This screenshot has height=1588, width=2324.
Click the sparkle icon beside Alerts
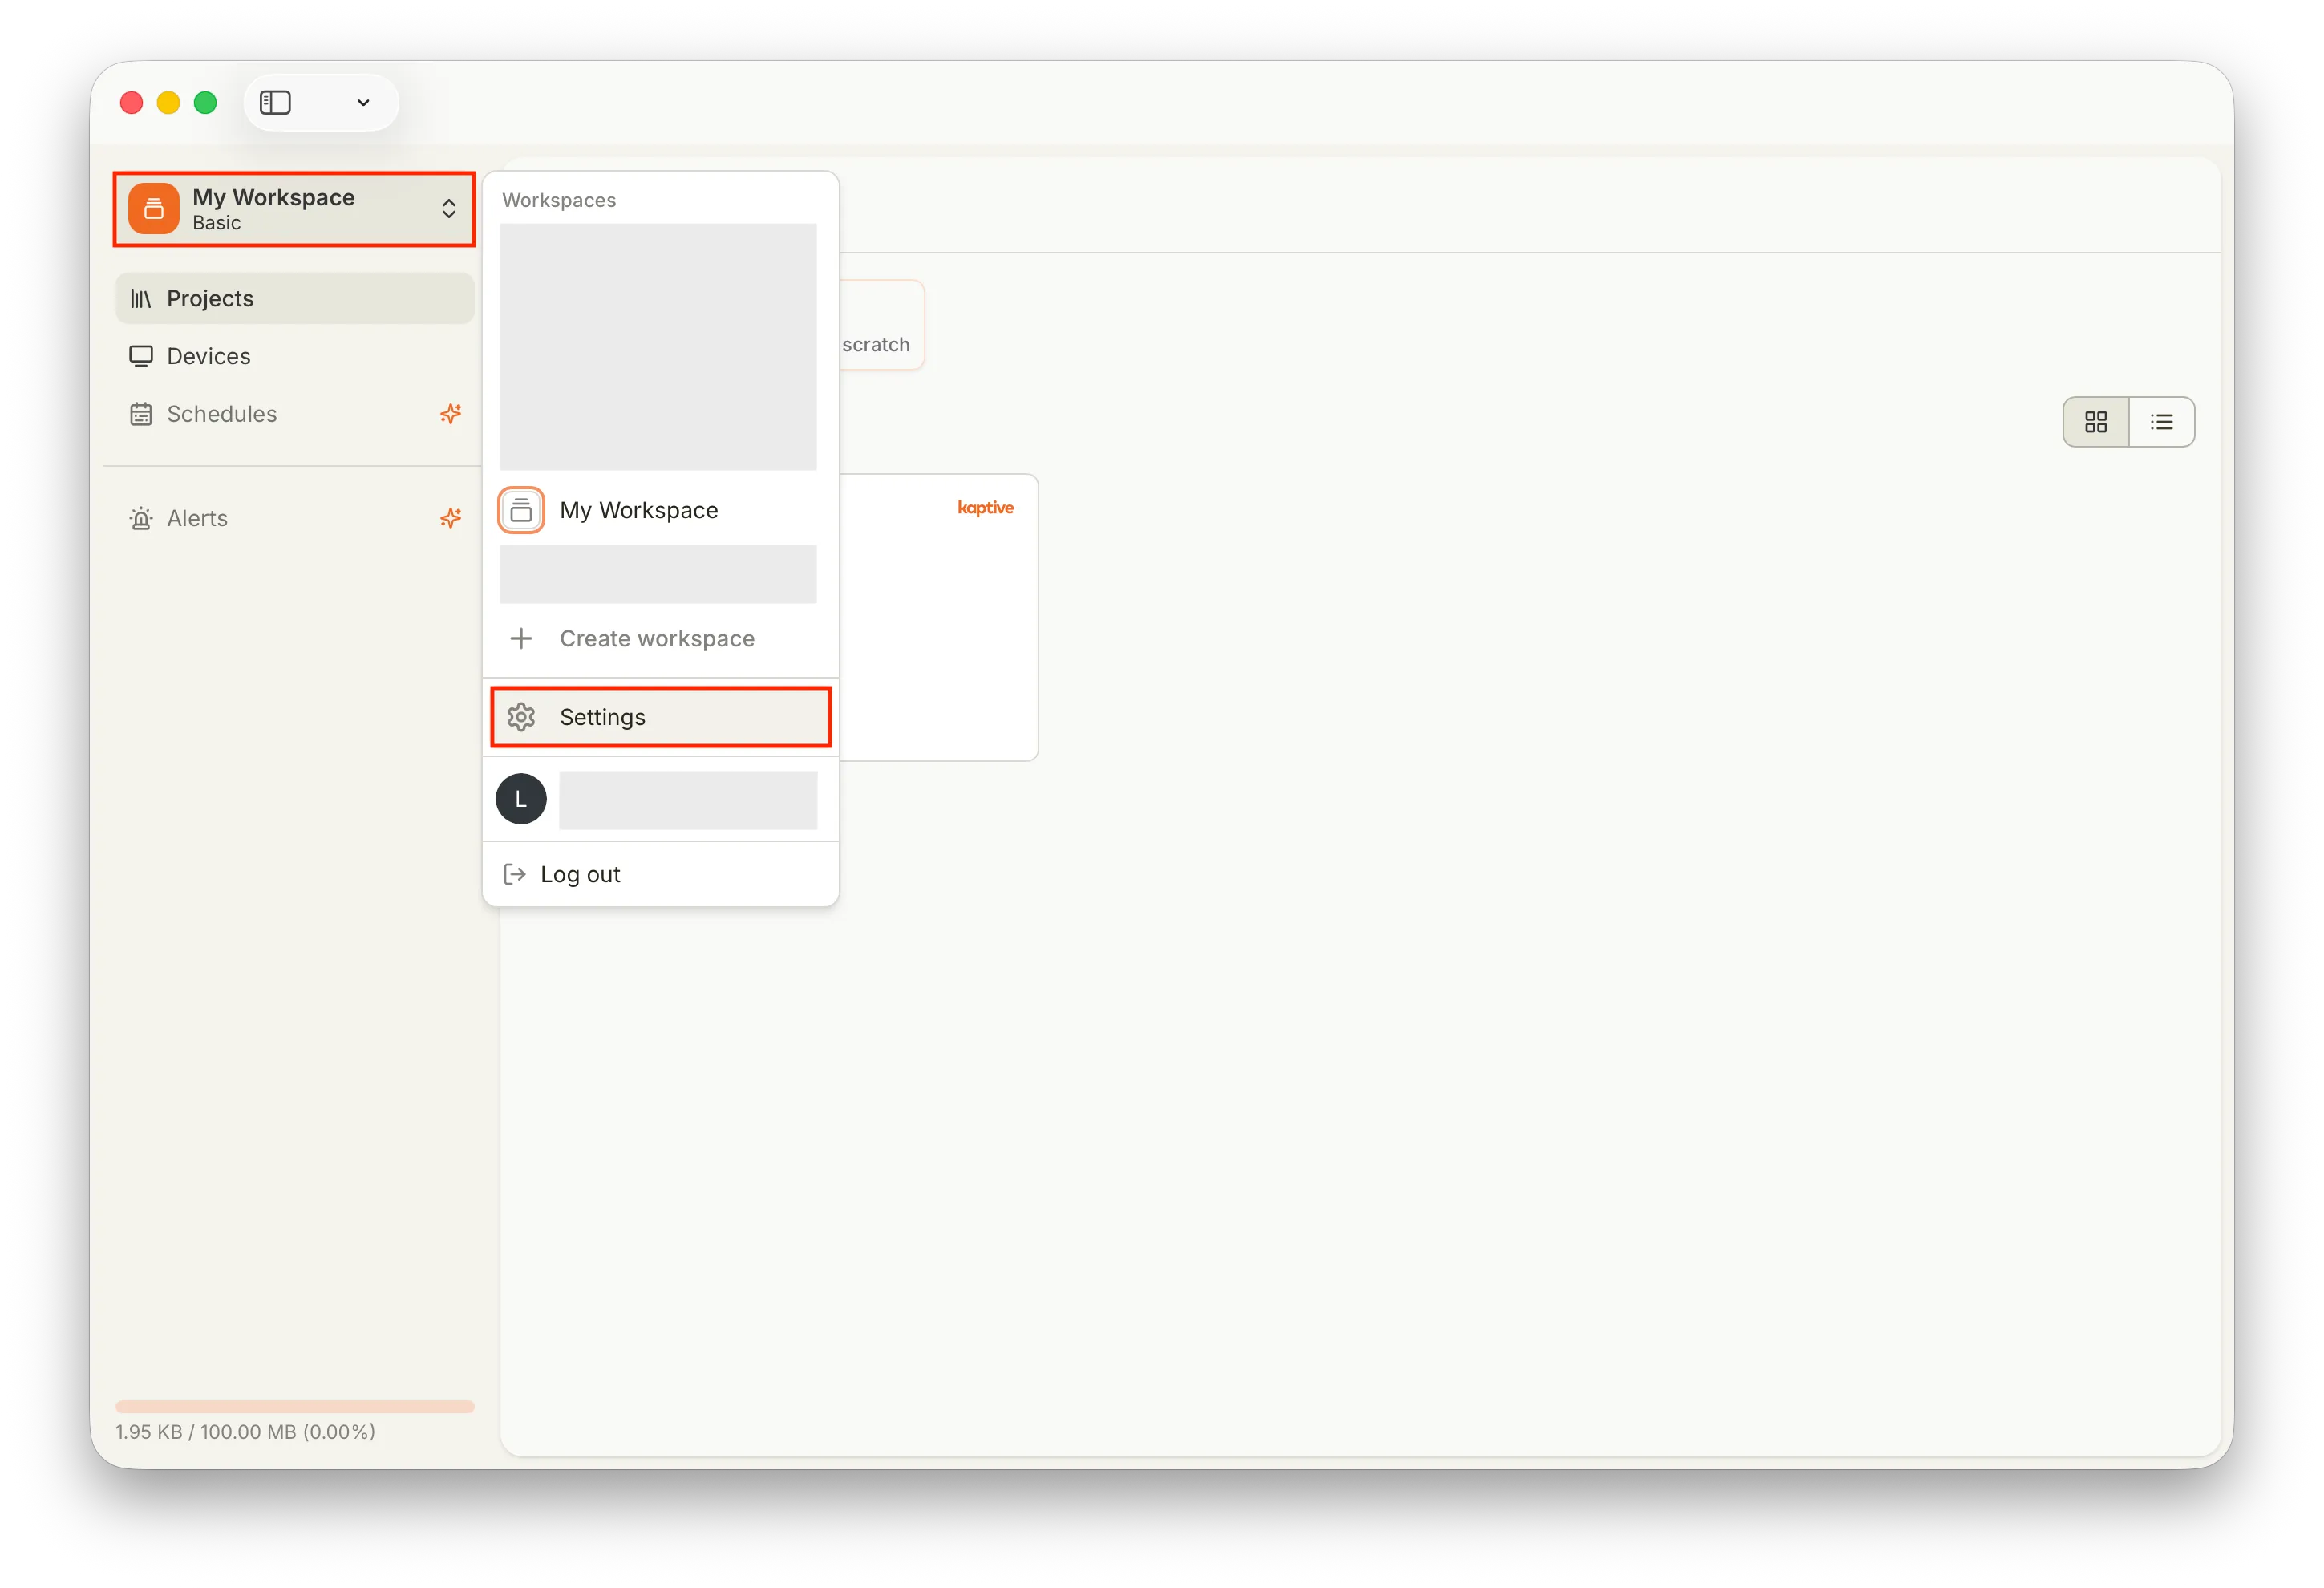tap(450, 518)
